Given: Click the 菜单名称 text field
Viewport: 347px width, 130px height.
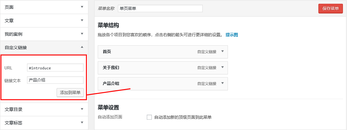Looking at the screenshot, I should click(160, 8).
